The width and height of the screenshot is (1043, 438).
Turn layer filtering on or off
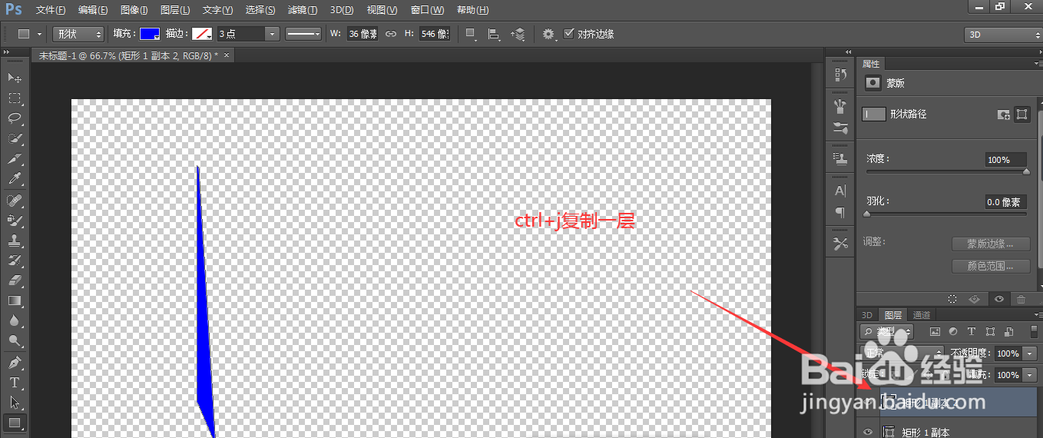[x=1033, y=332]
